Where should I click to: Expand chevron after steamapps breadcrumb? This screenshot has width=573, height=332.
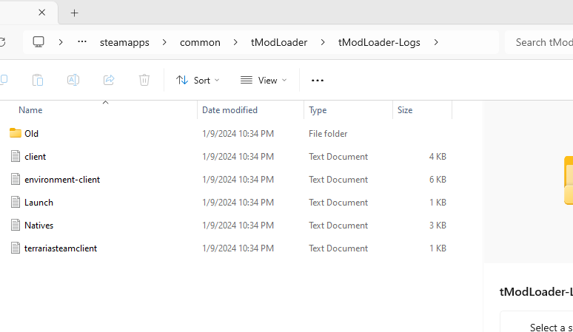coord(164,42)
